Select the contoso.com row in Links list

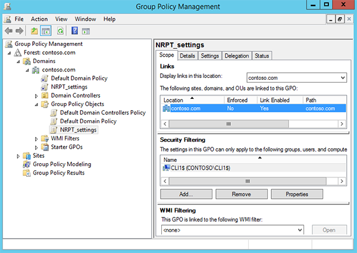pos(253,108)
